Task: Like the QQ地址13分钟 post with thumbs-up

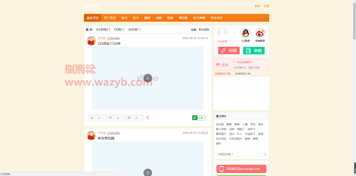Action: pos(98,118)
